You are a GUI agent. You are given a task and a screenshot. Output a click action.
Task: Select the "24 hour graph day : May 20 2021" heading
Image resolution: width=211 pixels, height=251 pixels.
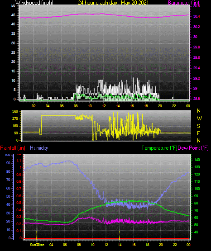(113, 3)
